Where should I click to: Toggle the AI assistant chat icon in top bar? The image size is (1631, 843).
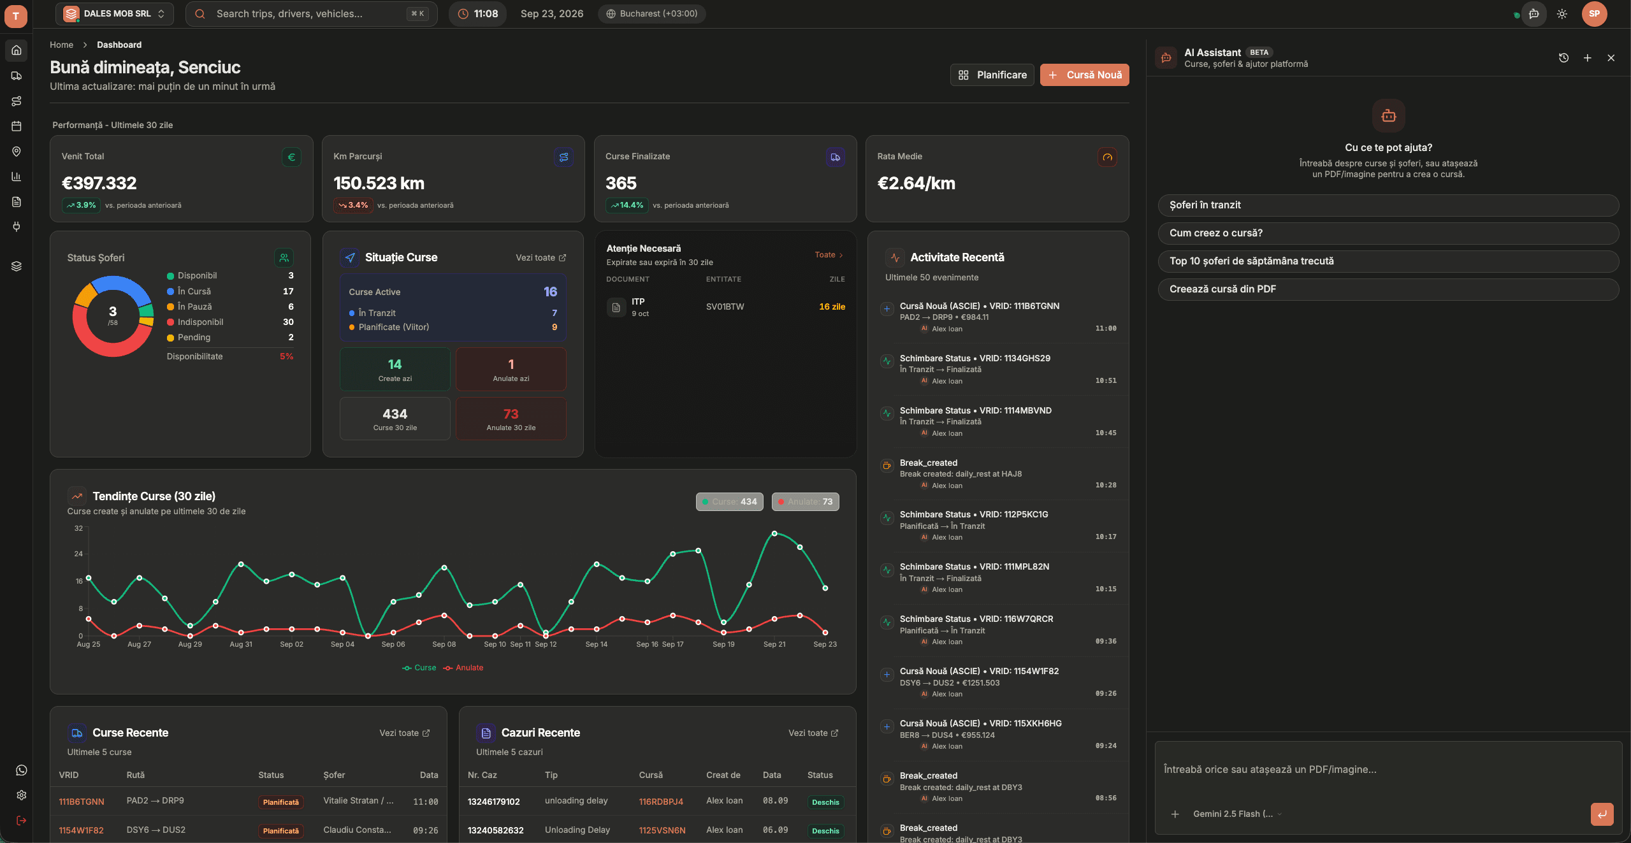1533,14
